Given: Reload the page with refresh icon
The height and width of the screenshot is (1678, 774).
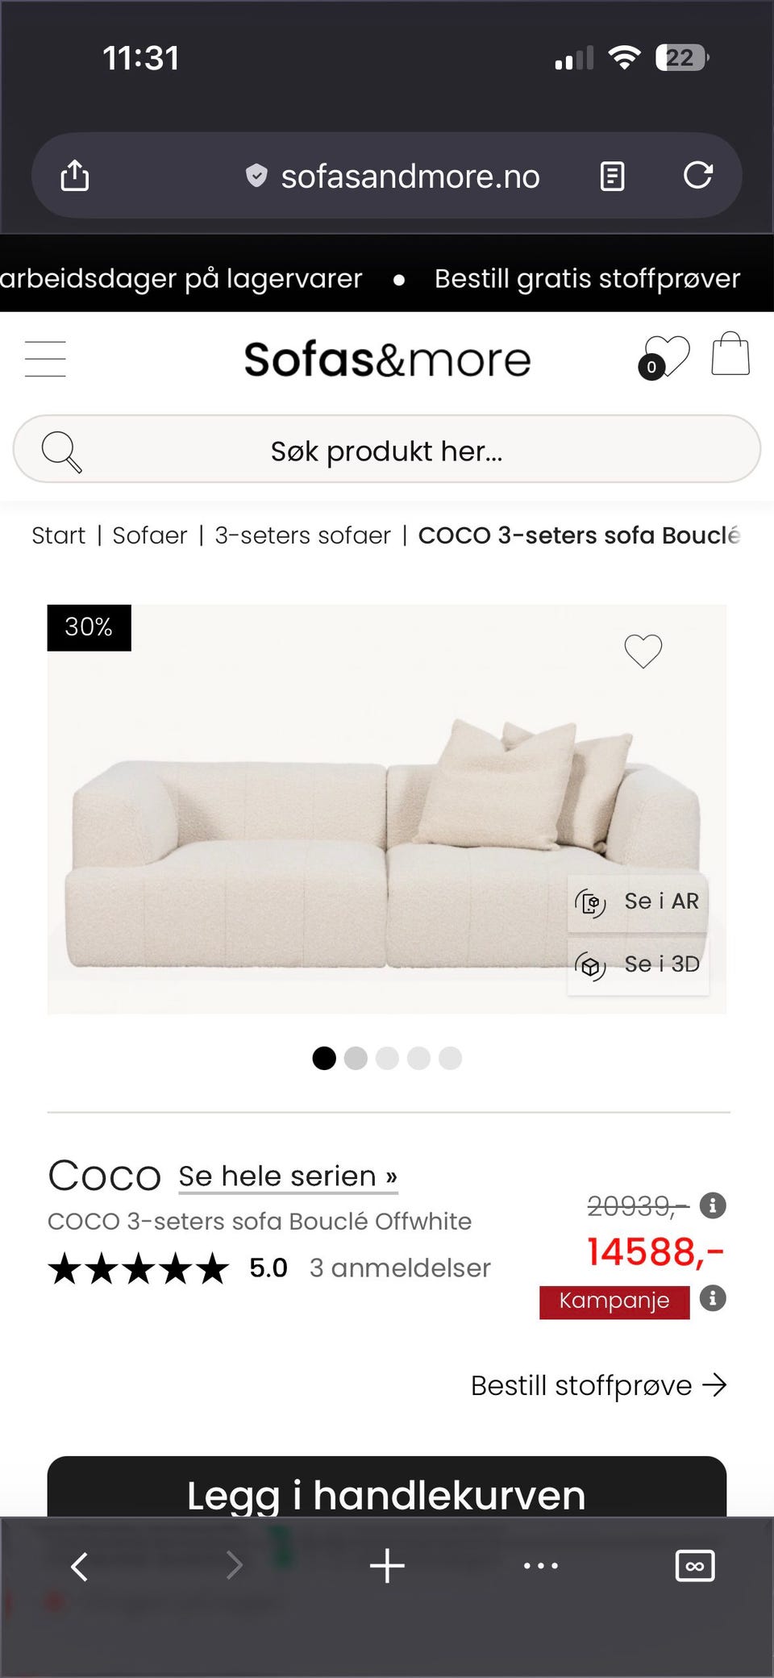Looking at the screenshot, I should 697,175.
